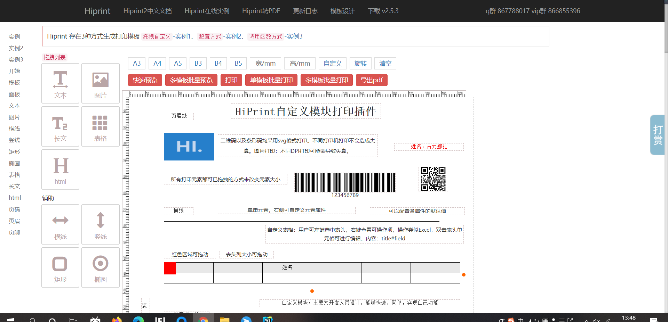This screenshot has height=322, width=668.
Task: Open 下载 v2.5.3 download menu item
Action: tap(383, 11)
